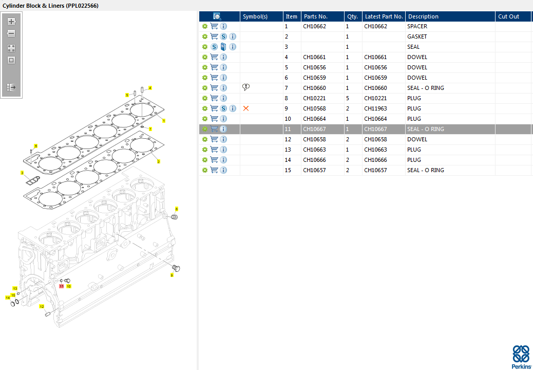Viewport: 533px width, 370px height.
Task: Sort by Parts No. column header
Action: (316, 16)
